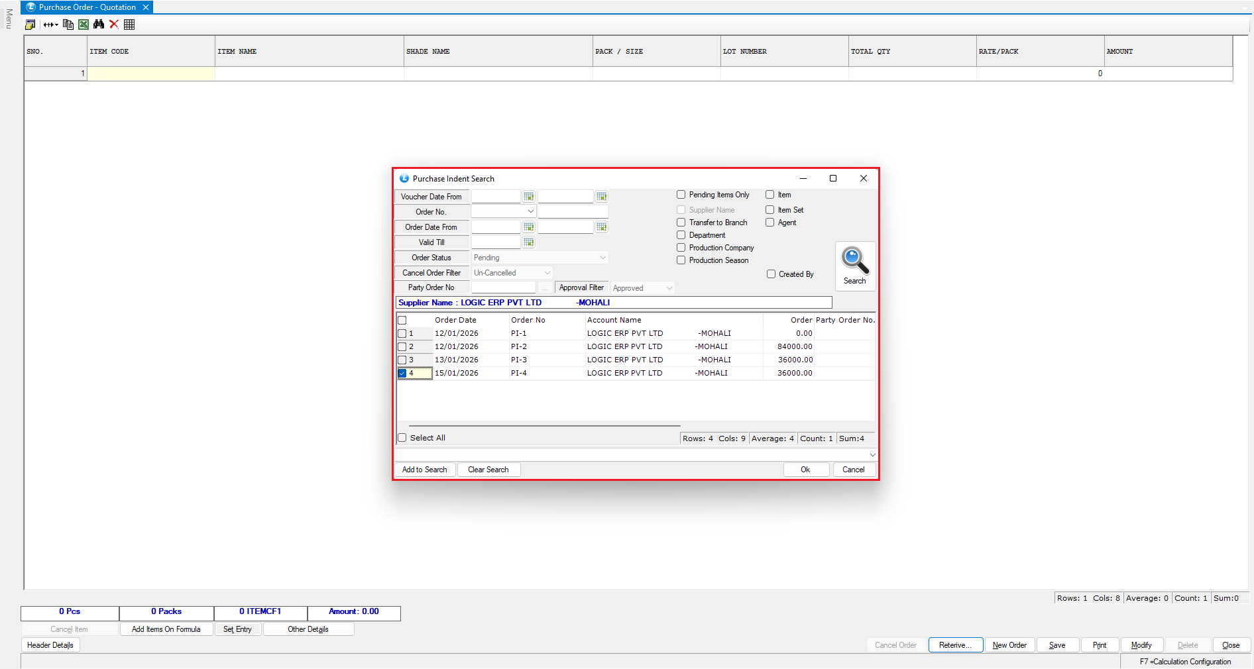
Task: Click the horizontal scrollbar in results grid
Action: pos(543,426)
